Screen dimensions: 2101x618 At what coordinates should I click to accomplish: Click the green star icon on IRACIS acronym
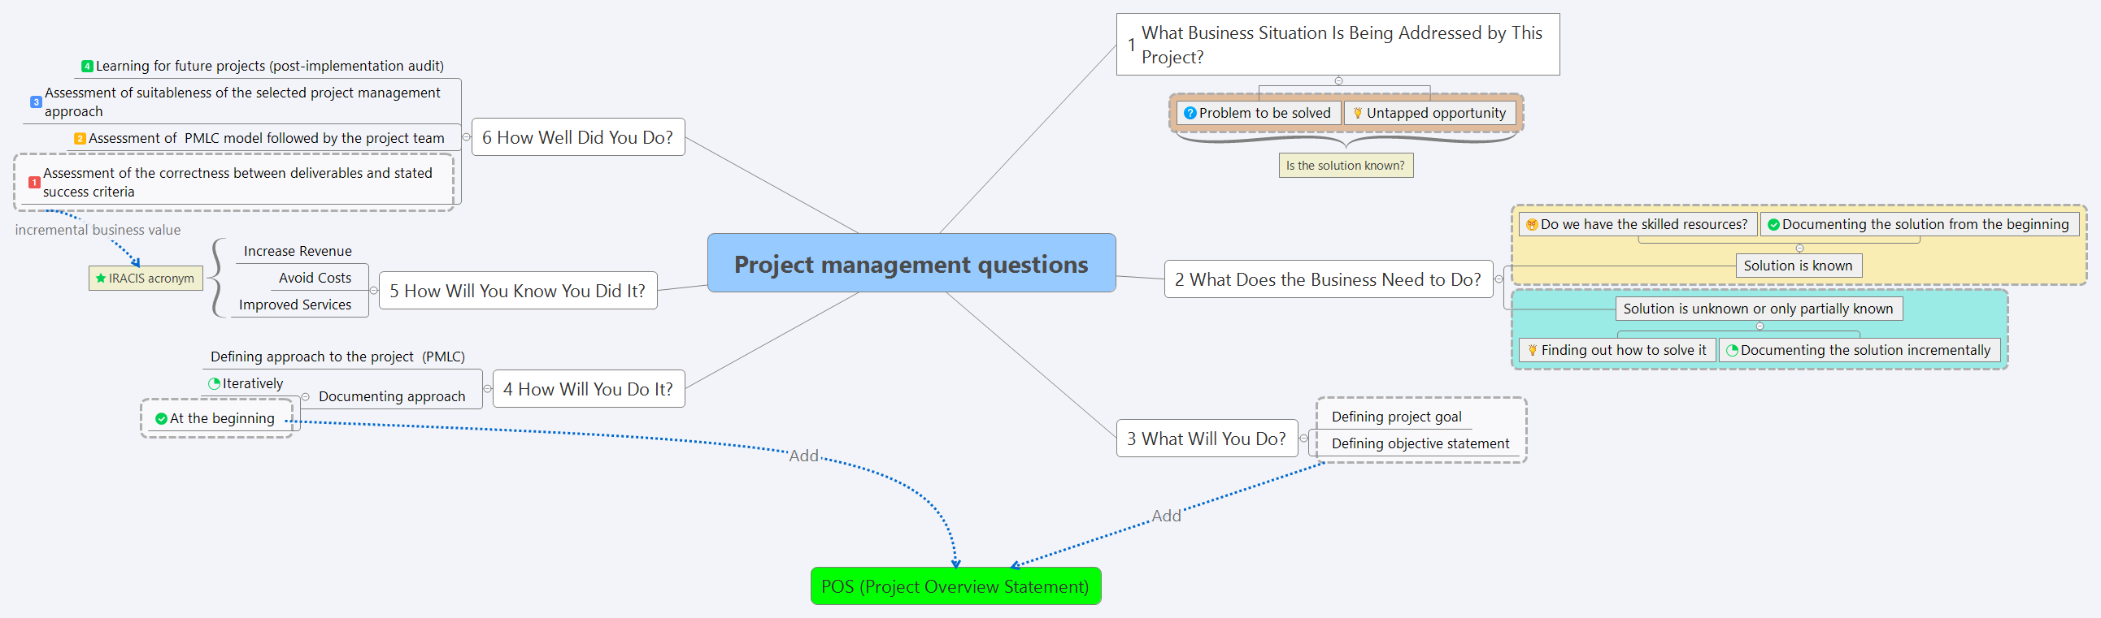pos(101,279)
